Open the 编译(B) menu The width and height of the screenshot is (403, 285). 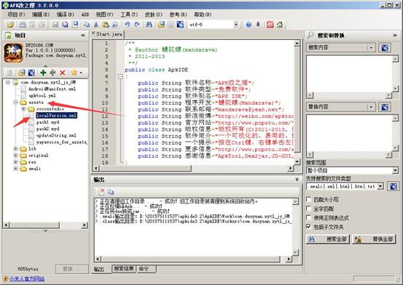click(x=65, y=15)
